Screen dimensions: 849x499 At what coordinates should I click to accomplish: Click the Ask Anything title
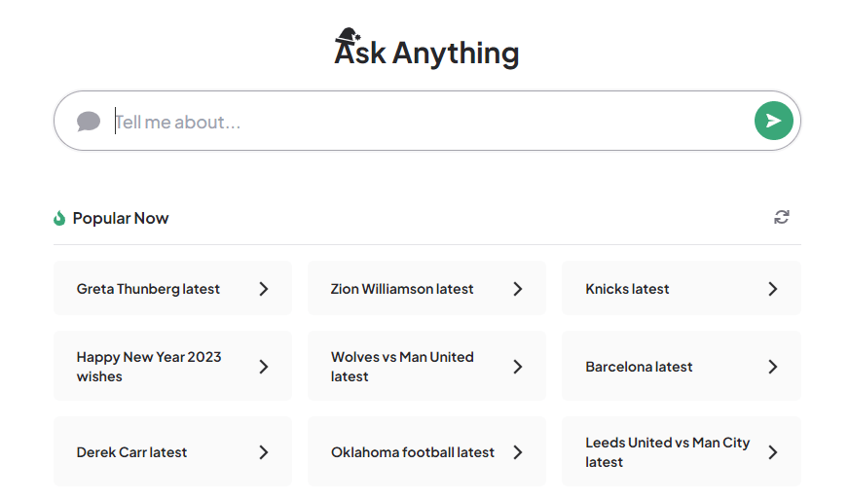[426, 53]
